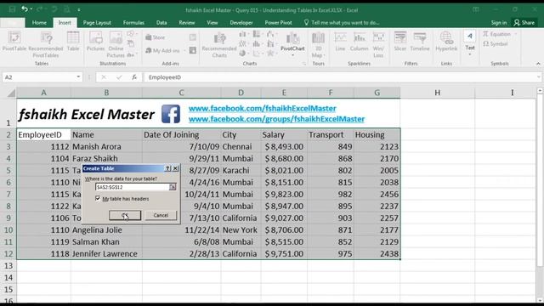Screen dimensions: 544x306
Task: Open the facebook.com/fshaikhExcelMaster link
Action: pos(263,108)
